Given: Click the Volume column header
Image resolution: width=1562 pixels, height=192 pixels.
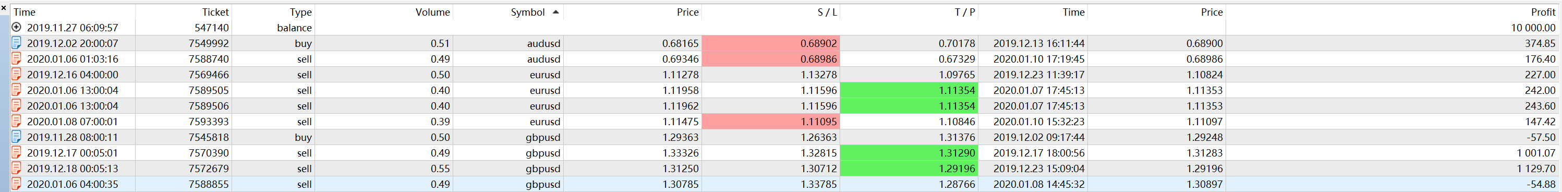Looking at the screenshot, I should pos(432,12).
